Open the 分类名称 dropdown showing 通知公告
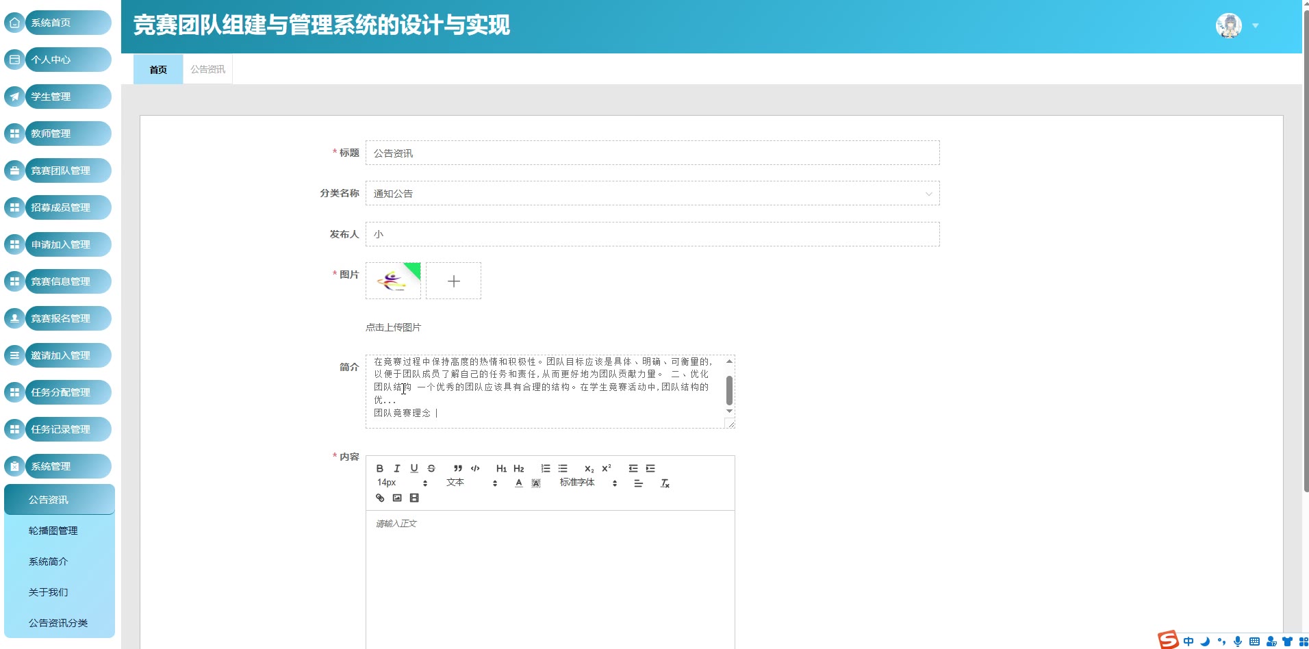This screenshot has height=649, width=1309. click(x=652, y=194)
